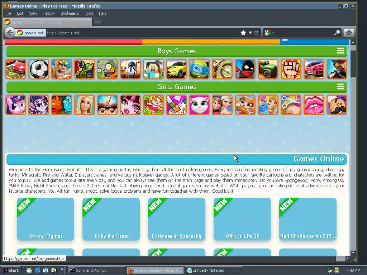Open Nail Challenge for 2 Players card
The height and width of the screenshot is (275, 367).
coord(308,219)
